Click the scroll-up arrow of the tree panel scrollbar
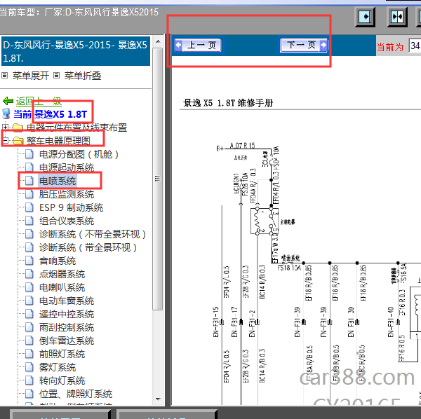Viewport: 421px width, 419px height. tap(158, 42)
